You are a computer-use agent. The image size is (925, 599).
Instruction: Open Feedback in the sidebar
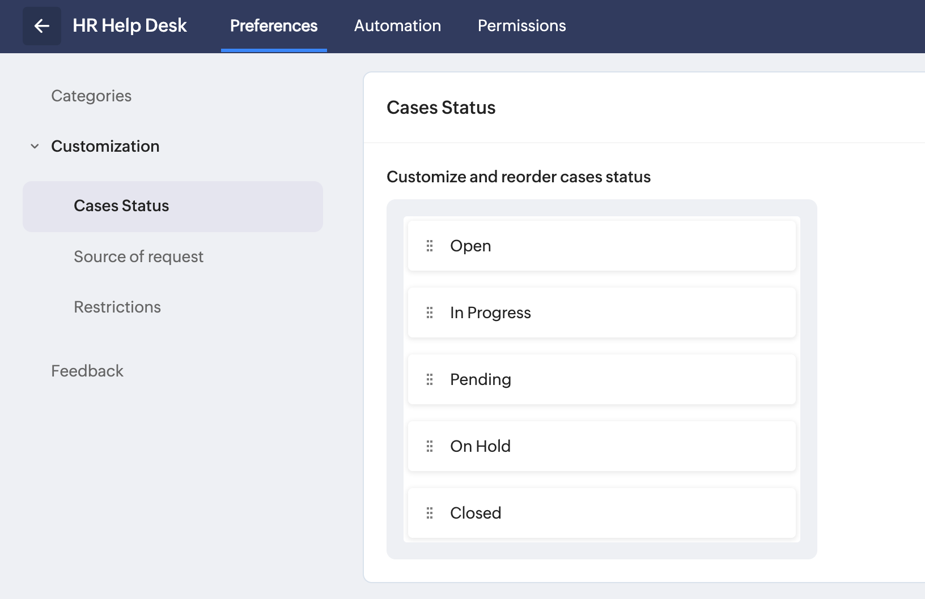[87, 371]
